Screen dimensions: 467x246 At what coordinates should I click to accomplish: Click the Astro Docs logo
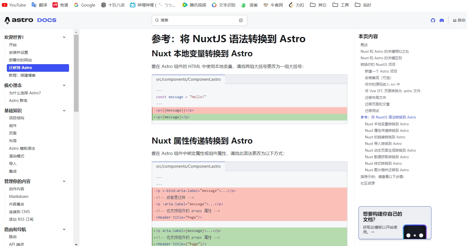tap(30, 20)
